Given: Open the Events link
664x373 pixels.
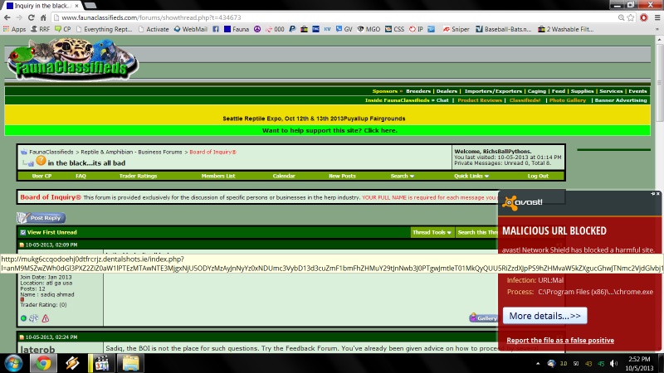Looking at the screenshot, I should click(637, 91).
